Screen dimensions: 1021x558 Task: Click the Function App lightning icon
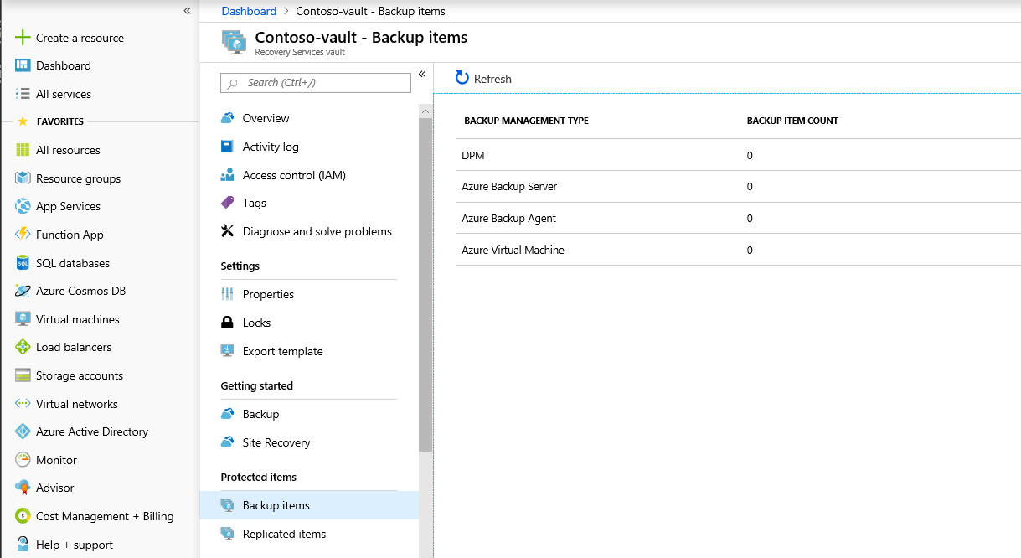(23, 235)
